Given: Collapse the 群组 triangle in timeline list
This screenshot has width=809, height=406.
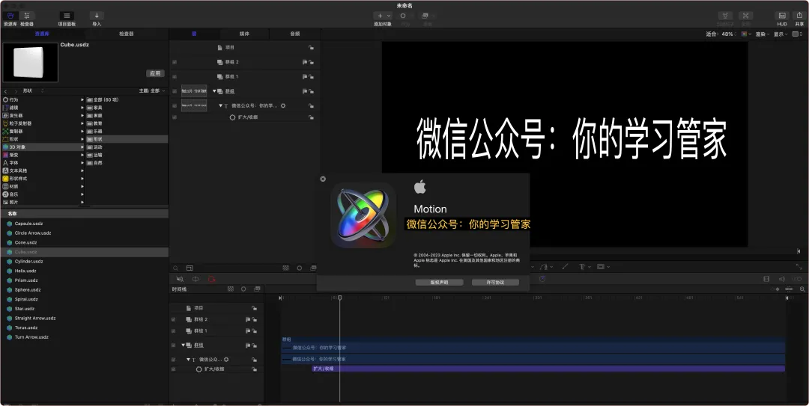Looking at the screenshot, I should click(184, 345).
